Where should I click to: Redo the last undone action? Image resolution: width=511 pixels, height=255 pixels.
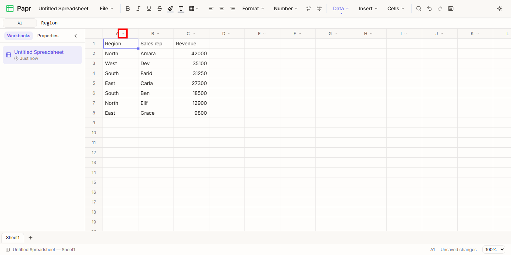pyautogui.click(x=440, y=8)
